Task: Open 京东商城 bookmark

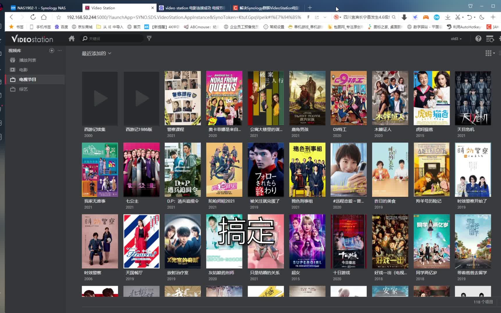Action: 82,27
